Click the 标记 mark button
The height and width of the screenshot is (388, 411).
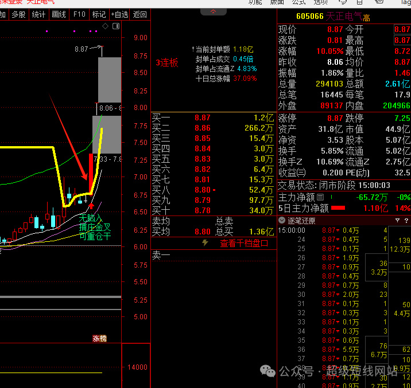99,14
